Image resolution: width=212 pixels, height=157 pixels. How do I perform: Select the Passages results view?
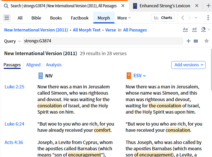12,65
